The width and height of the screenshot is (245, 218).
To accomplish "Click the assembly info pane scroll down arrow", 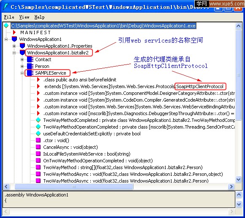I will [239, 204].
